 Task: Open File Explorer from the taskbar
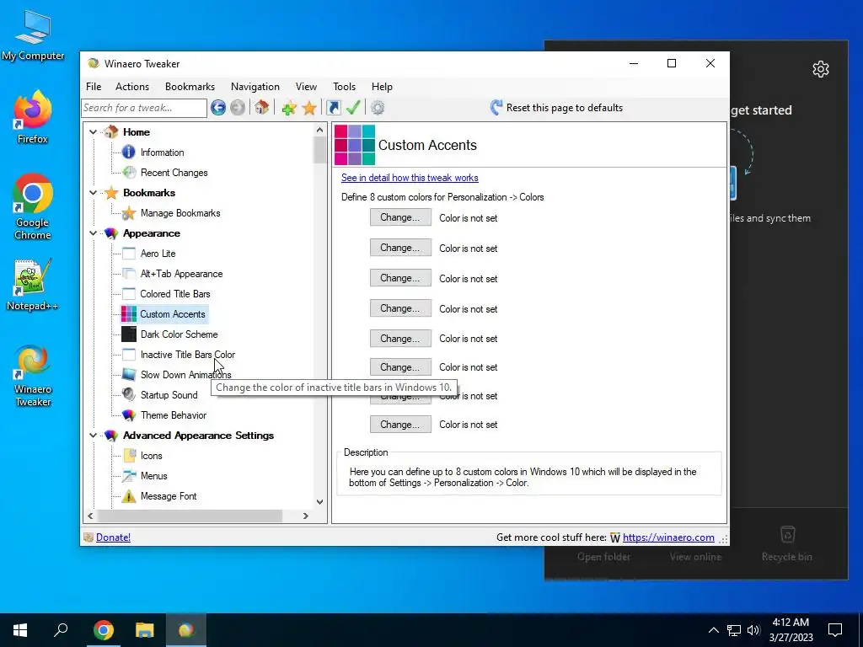[144, 630]
